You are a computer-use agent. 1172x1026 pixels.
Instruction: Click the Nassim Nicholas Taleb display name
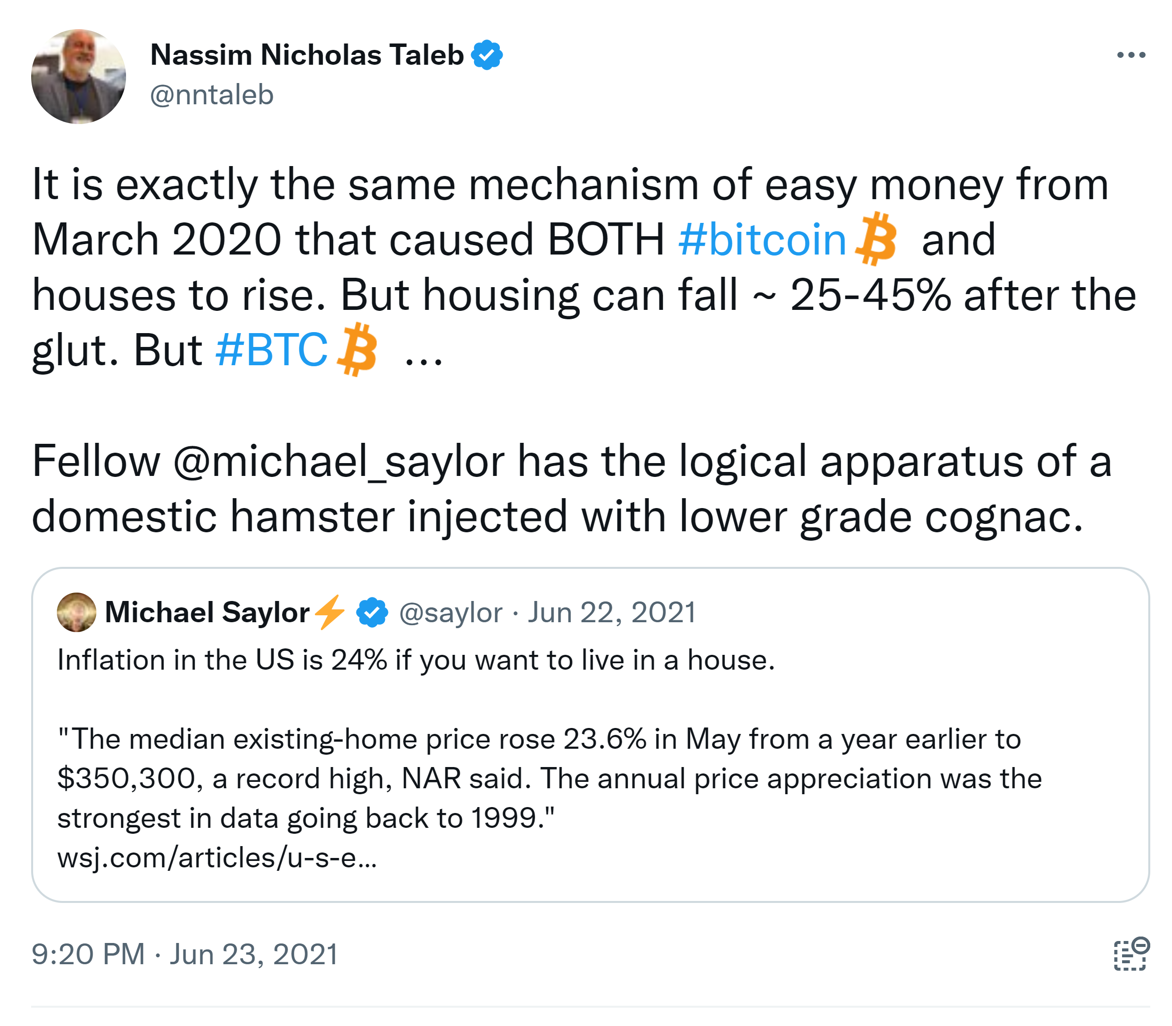tap(307, 55)
